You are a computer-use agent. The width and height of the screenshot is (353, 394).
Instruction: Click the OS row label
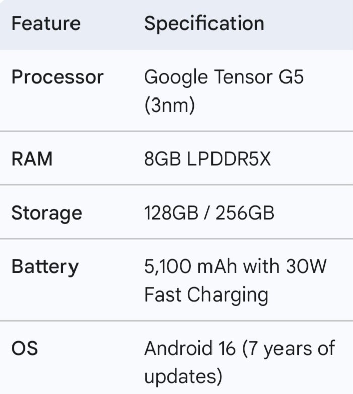click(25, 348)
